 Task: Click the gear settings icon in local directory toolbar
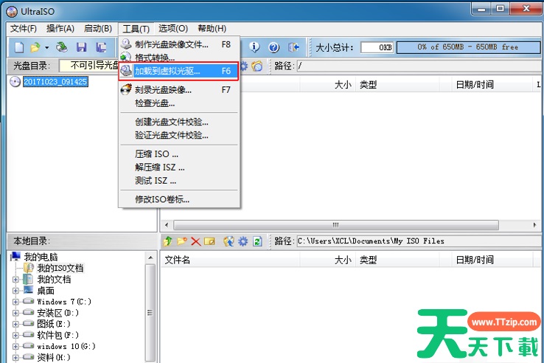point(243,241)
